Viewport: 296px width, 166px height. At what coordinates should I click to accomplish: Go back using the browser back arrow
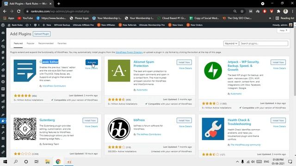5,11
